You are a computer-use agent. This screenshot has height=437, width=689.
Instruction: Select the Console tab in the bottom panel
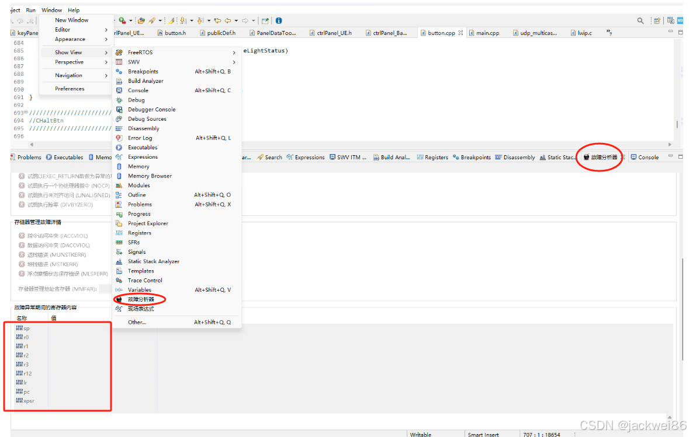click(645, 156)
